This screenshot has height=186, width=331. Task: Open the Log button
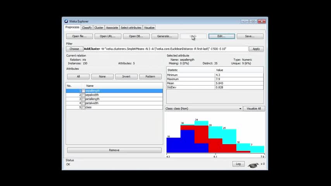[x=238, y=164]
